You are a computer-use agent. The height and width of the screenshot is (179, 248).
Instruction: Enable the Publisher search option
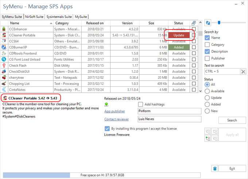coord(207,58)
